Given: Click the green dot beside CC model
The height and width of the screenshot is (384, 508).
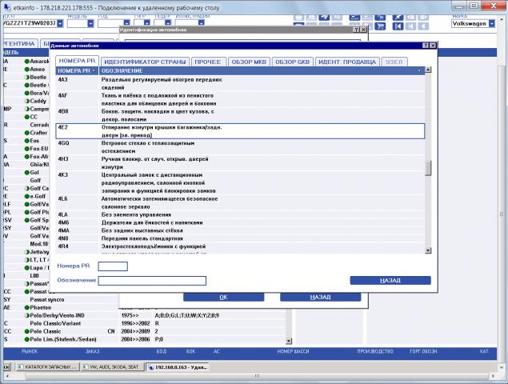Looking at the screenshot, I should (27, 117).
